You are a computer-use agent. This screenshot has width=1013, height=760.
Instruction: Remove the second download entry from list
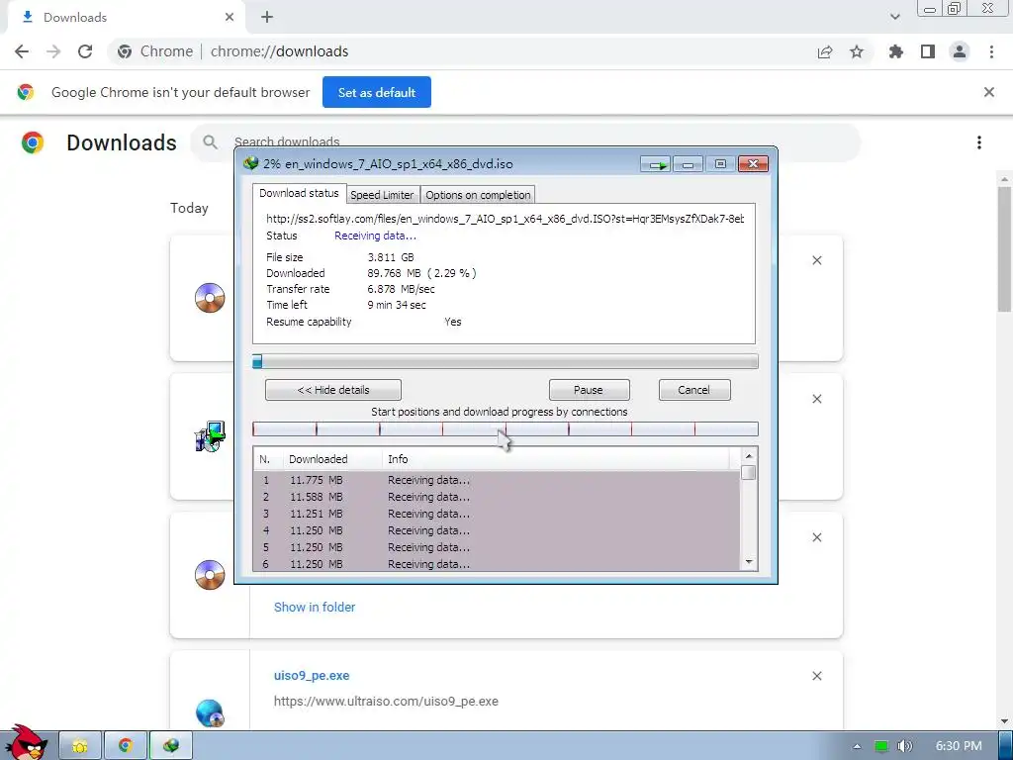[x=816, y=399]
